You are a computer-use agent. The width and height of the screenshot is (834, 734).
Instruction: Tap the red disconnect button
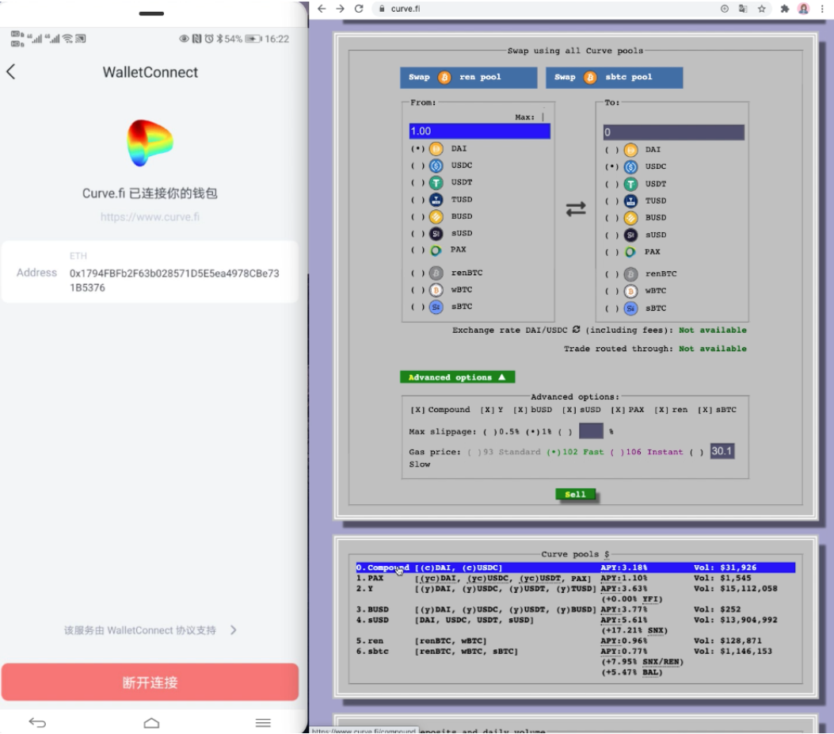tap(150, 682)
